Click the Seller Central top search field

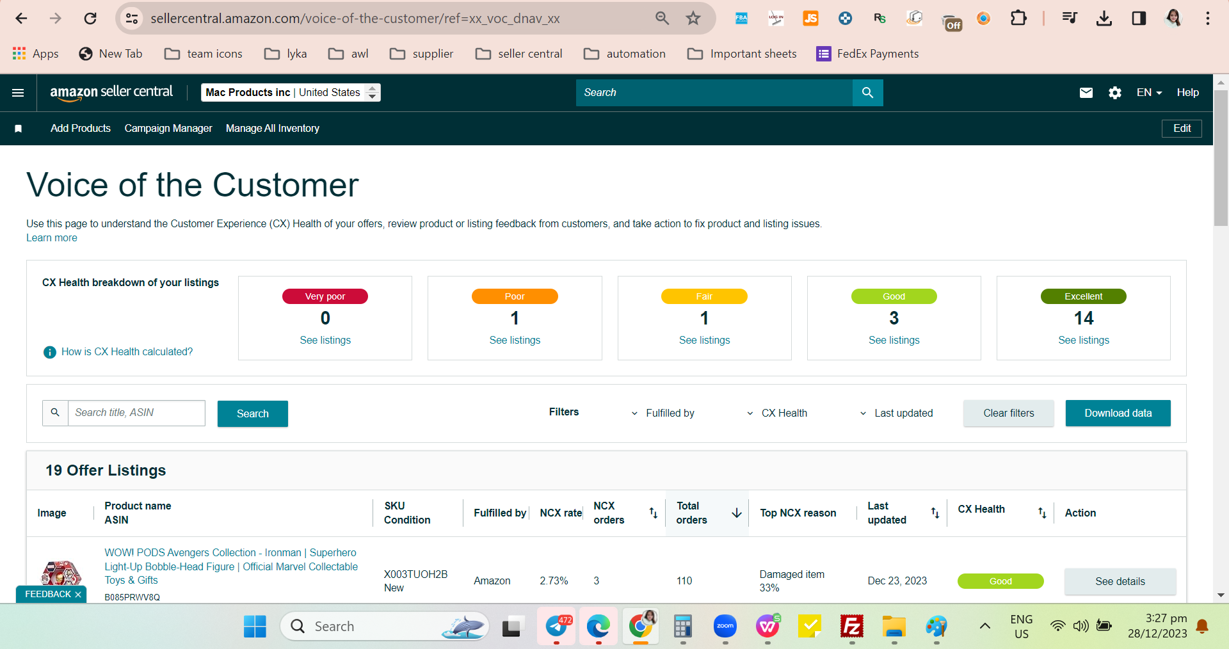[714, 93]
